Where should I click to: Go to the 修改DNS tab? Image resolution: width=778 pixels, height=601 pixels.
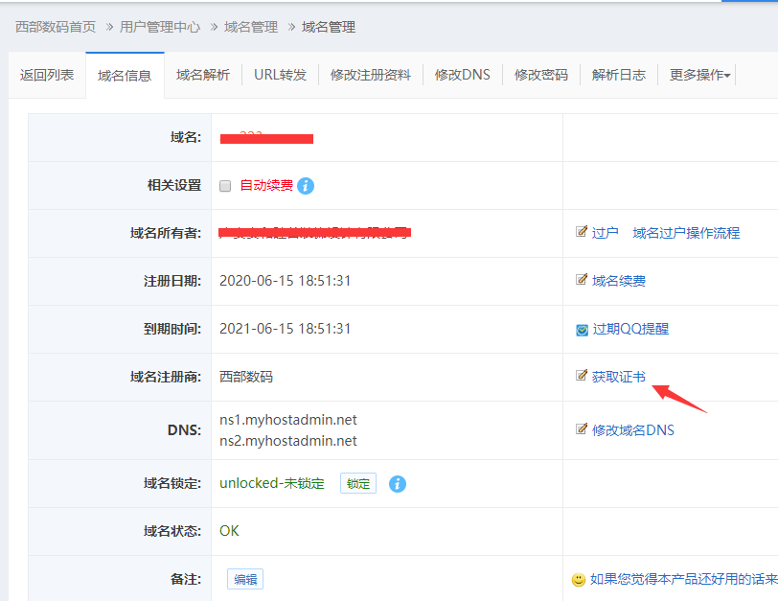(462, 75)
